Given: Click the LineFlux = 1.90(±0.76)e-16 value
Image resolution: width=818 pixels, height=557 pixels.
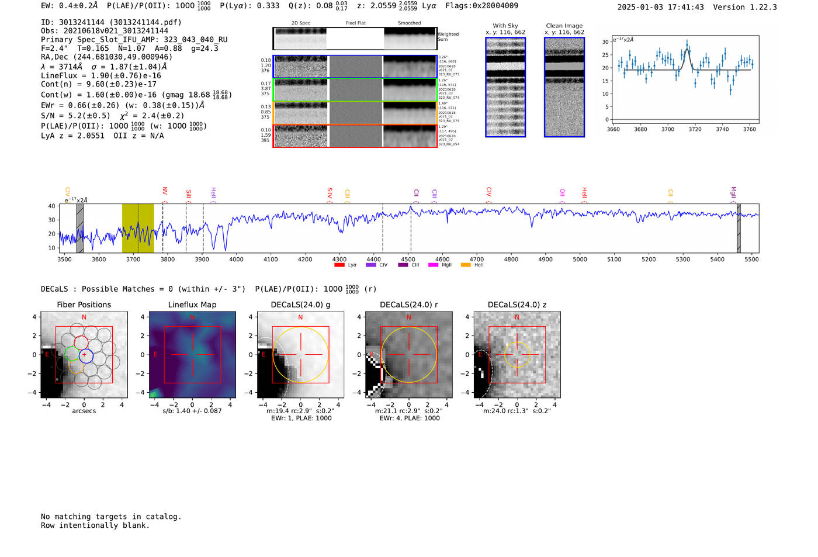Looking at the screenshot, I should 101,75.
